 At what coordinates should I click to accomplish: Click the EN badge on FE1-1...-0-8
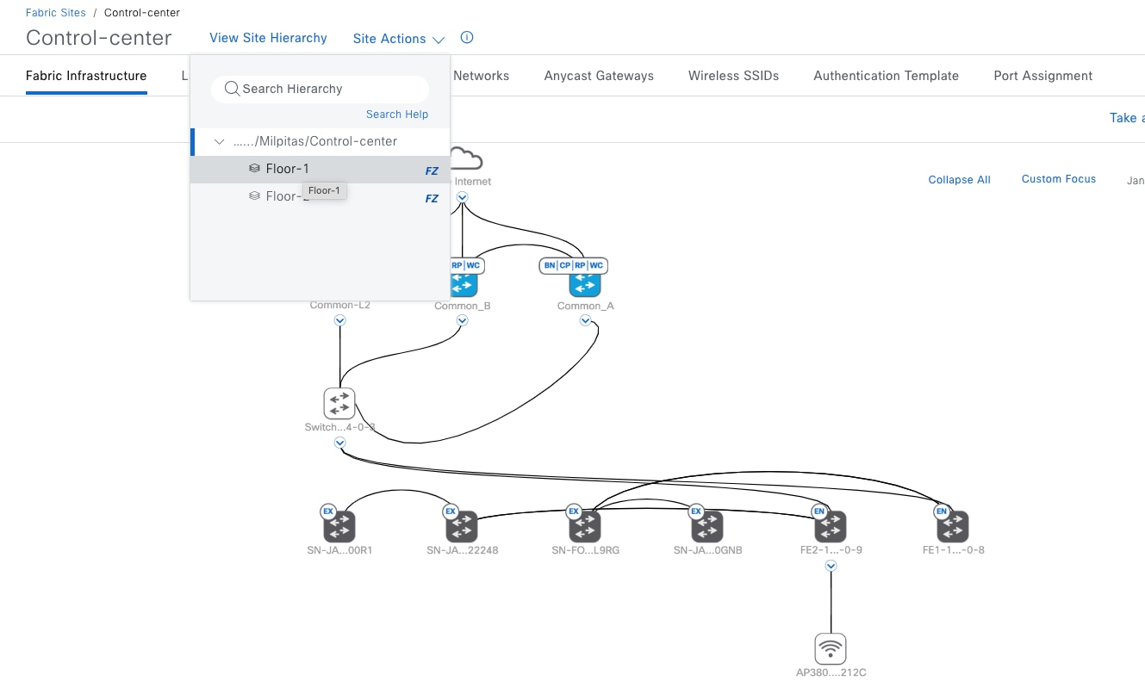point(941,511)
